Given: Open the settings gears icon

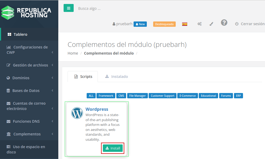Looking at the screenshot, I should 199,24.
